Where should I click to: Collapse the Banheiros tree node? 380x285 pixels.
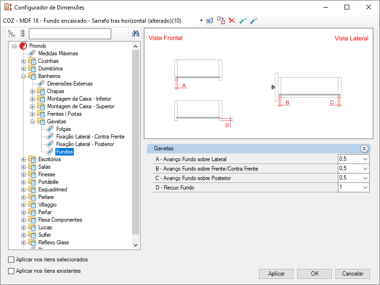click(x=23, y=76)
